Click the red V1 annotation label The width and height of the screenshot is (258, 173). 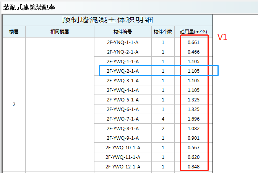222,38
